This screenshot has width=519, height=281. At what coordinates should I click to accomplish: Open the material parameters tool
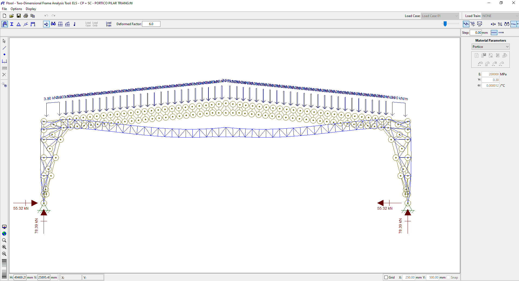[5, 24]
